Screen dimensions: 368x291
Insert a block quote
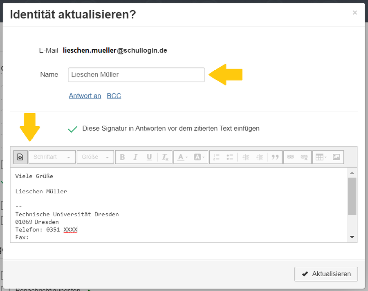(x=275, y=157)
